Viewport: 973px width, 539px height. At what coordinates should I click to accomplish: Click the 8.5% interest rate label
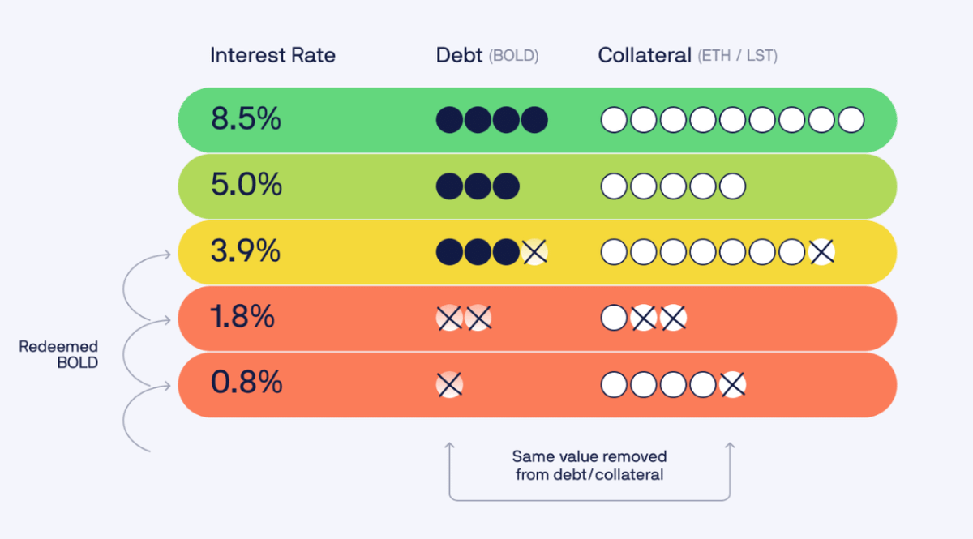tap(246, 120)
